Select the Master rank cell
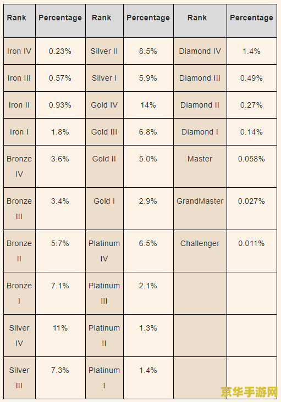Viewport: 281px width, 402px height. click(x=200, y=166)
